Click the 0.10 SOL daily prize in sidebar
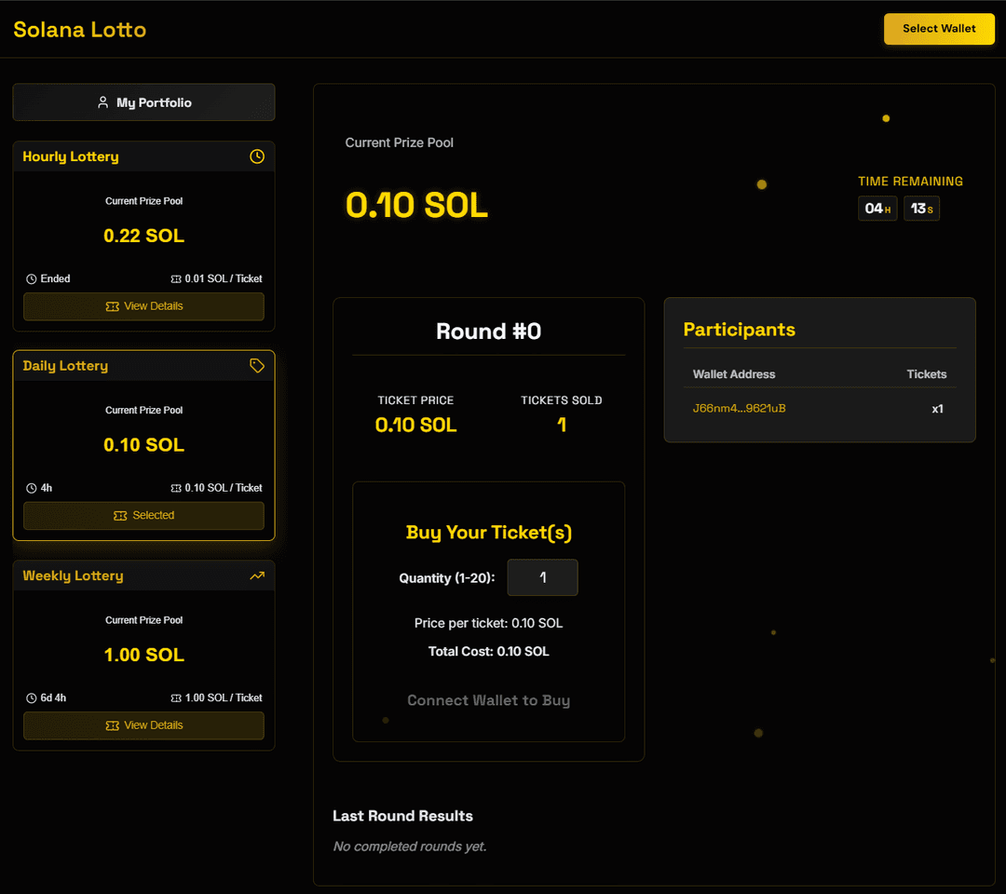The width and height of the screenshot is (1006, 894). pyautogui.click(x=143, y=445)
